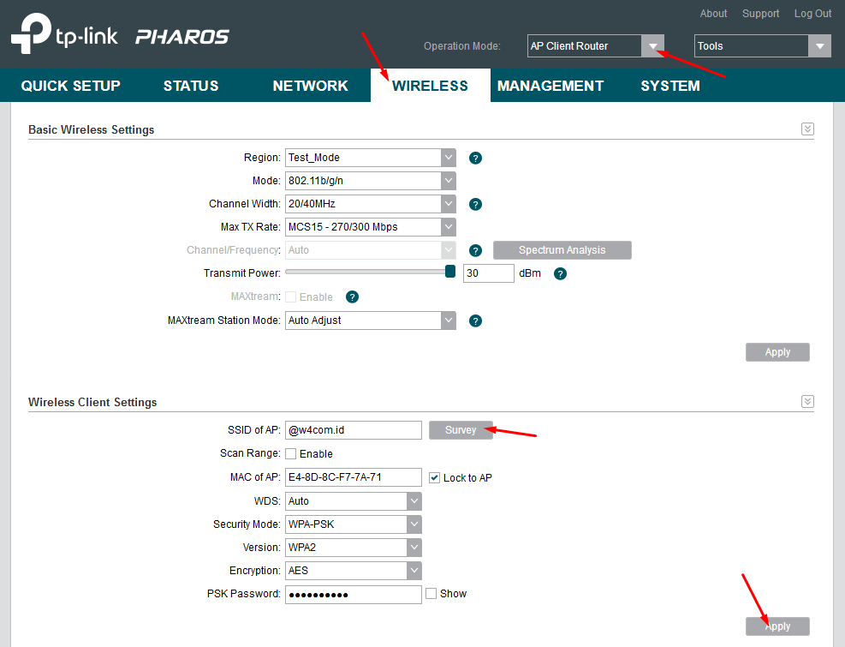Open help for Channel Width
Viewport: 845px width, 647px height.
click(475, 204)
